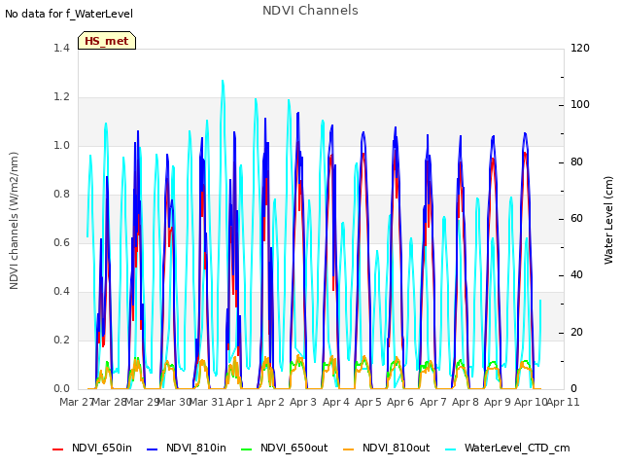Viewport: 622px width, 467px height.
Task: Click the Apr 3 x-axis label
Action: [x=303, y=402]
